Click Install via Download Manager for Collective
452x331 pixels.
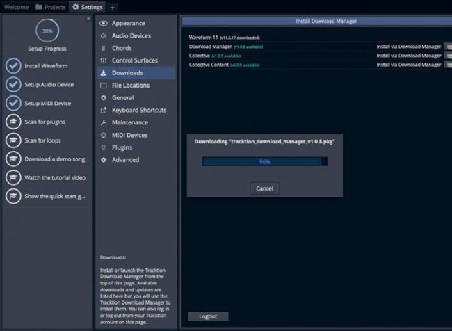[x=409, y=56]
